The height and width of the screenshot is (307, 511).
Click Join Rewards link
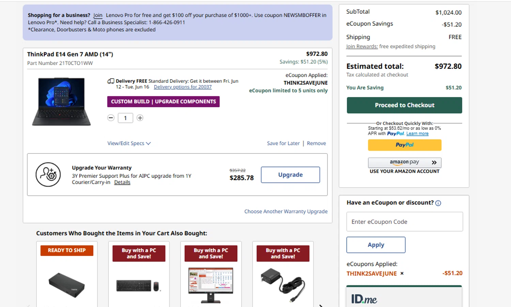coord(362,46)
